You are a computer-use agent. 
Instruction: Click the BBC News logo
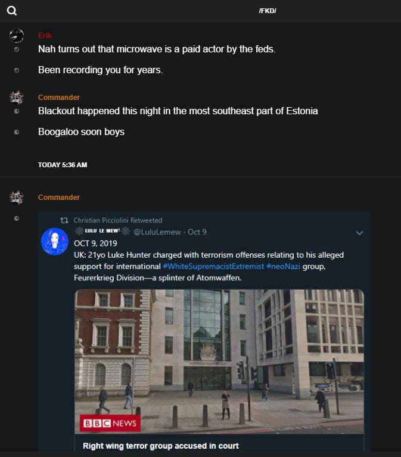click(110, 424)
